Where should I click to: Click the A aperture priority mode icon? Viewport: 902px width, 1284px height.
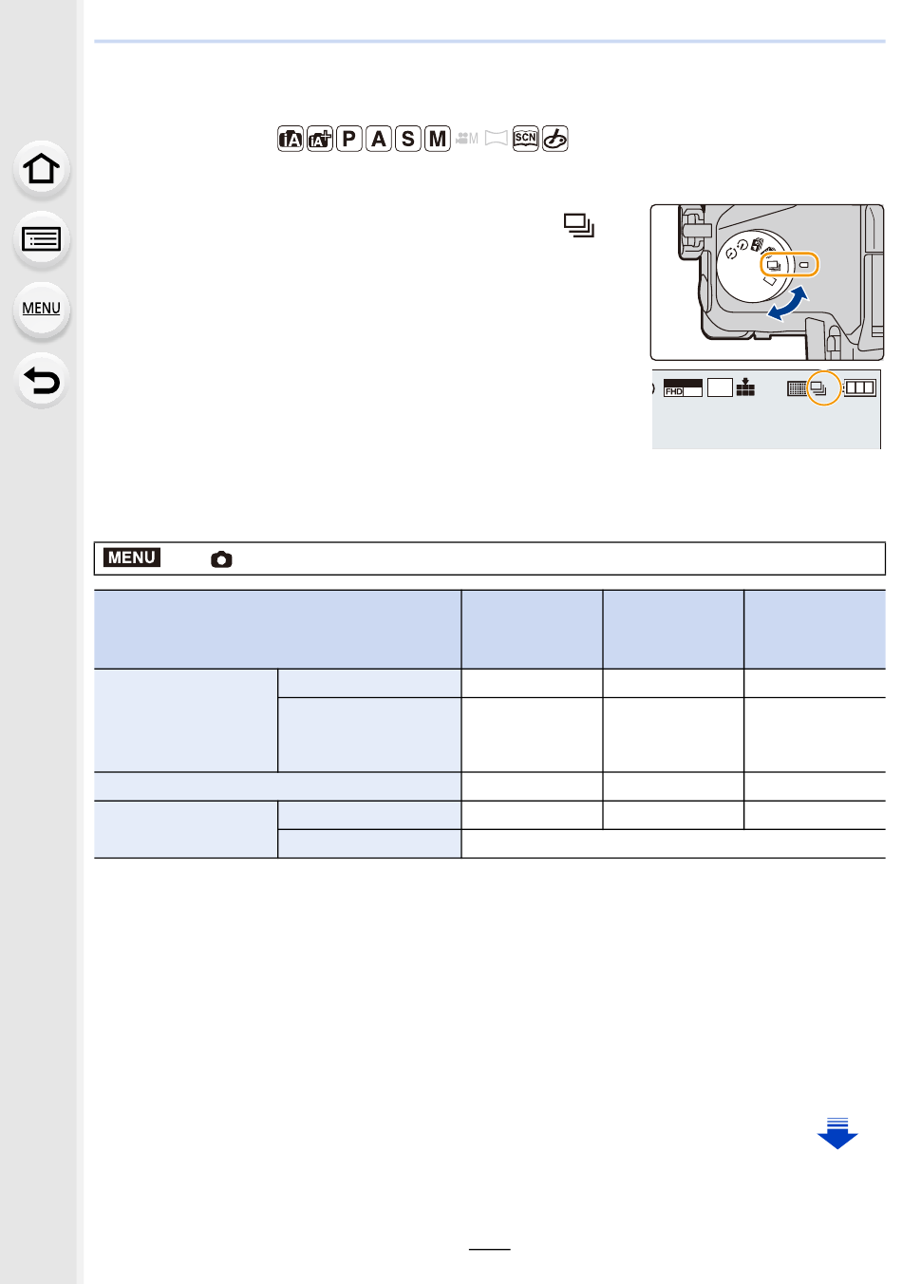pyautogui.click(x=379, y=139)
